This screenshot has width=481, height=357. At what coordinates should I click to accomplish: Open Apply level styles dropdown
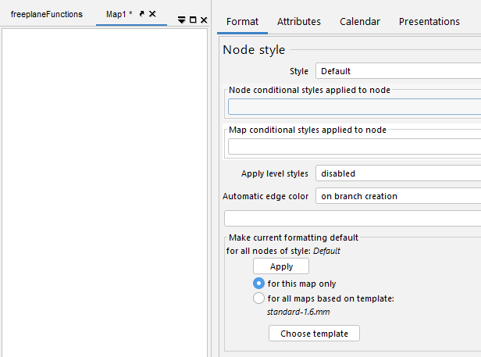pyautogui.click(x=398, y=173)
